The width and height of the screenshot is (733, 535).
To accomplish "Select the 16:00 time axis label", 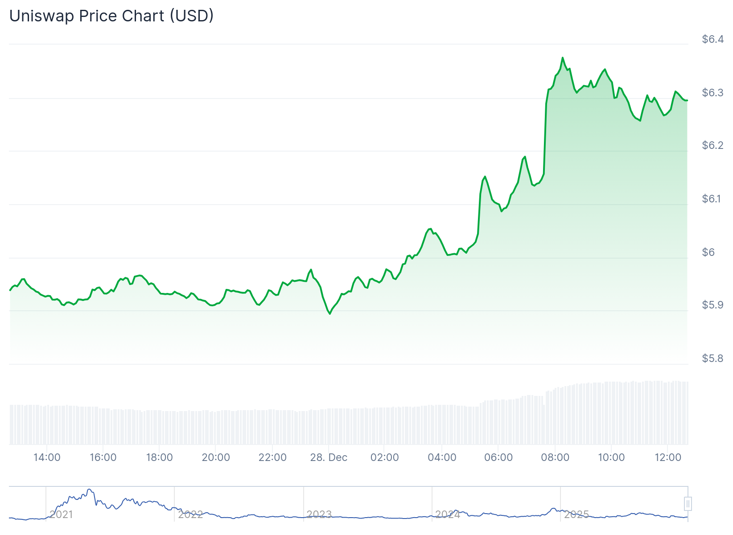I will tap(103, 457).
